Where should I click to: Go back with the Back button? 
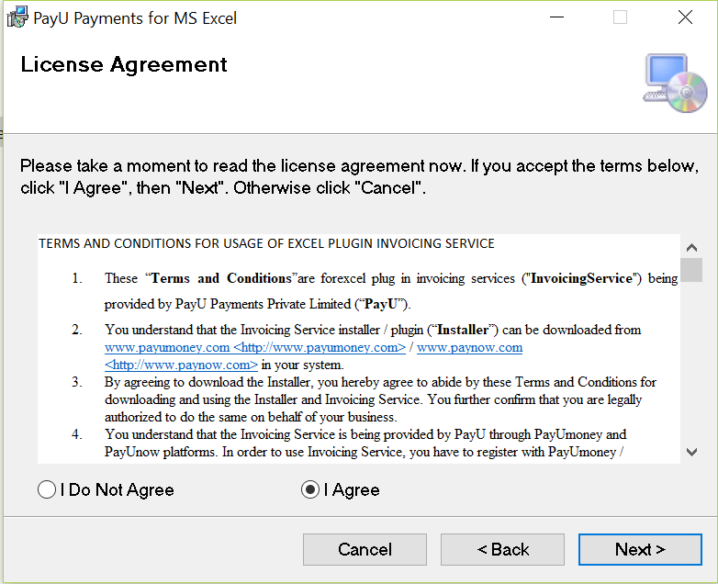502,549
